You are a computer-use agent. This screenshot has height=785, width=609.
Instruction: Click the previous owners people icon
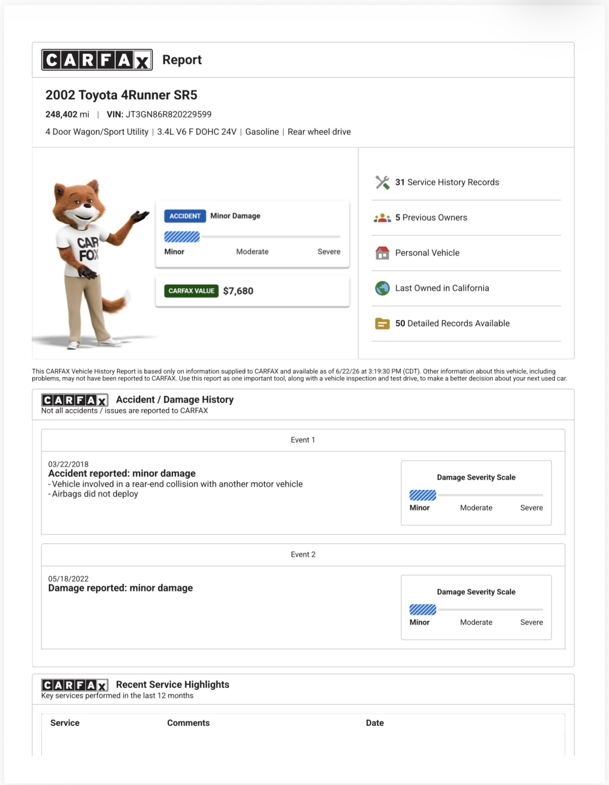(382, 218)
